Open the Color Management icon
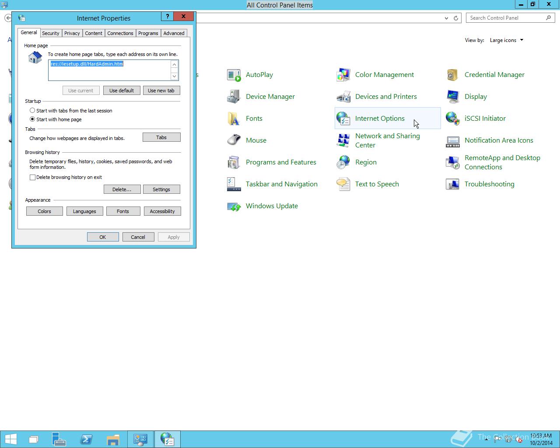Screen dimensions: 560x448 tap(343, 75)
